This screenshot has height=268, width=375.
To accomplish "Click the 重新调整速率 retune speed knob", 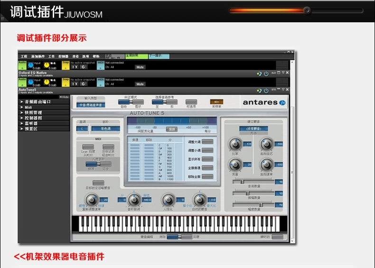I will pyautogui.click(x=91, y=200).
